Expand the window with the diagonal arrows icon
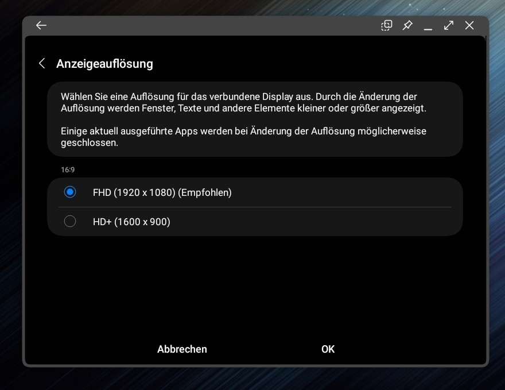Image resolution: width=505 pixels, height=390 pixels. click(449, 25)
